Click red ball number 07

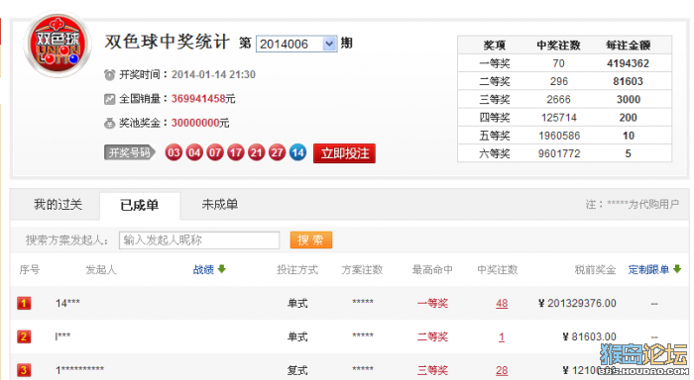pos(215,152)
